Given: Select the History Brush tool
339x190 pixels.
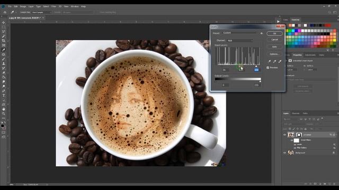Looking at the screenshot, I should pos(4,68).
